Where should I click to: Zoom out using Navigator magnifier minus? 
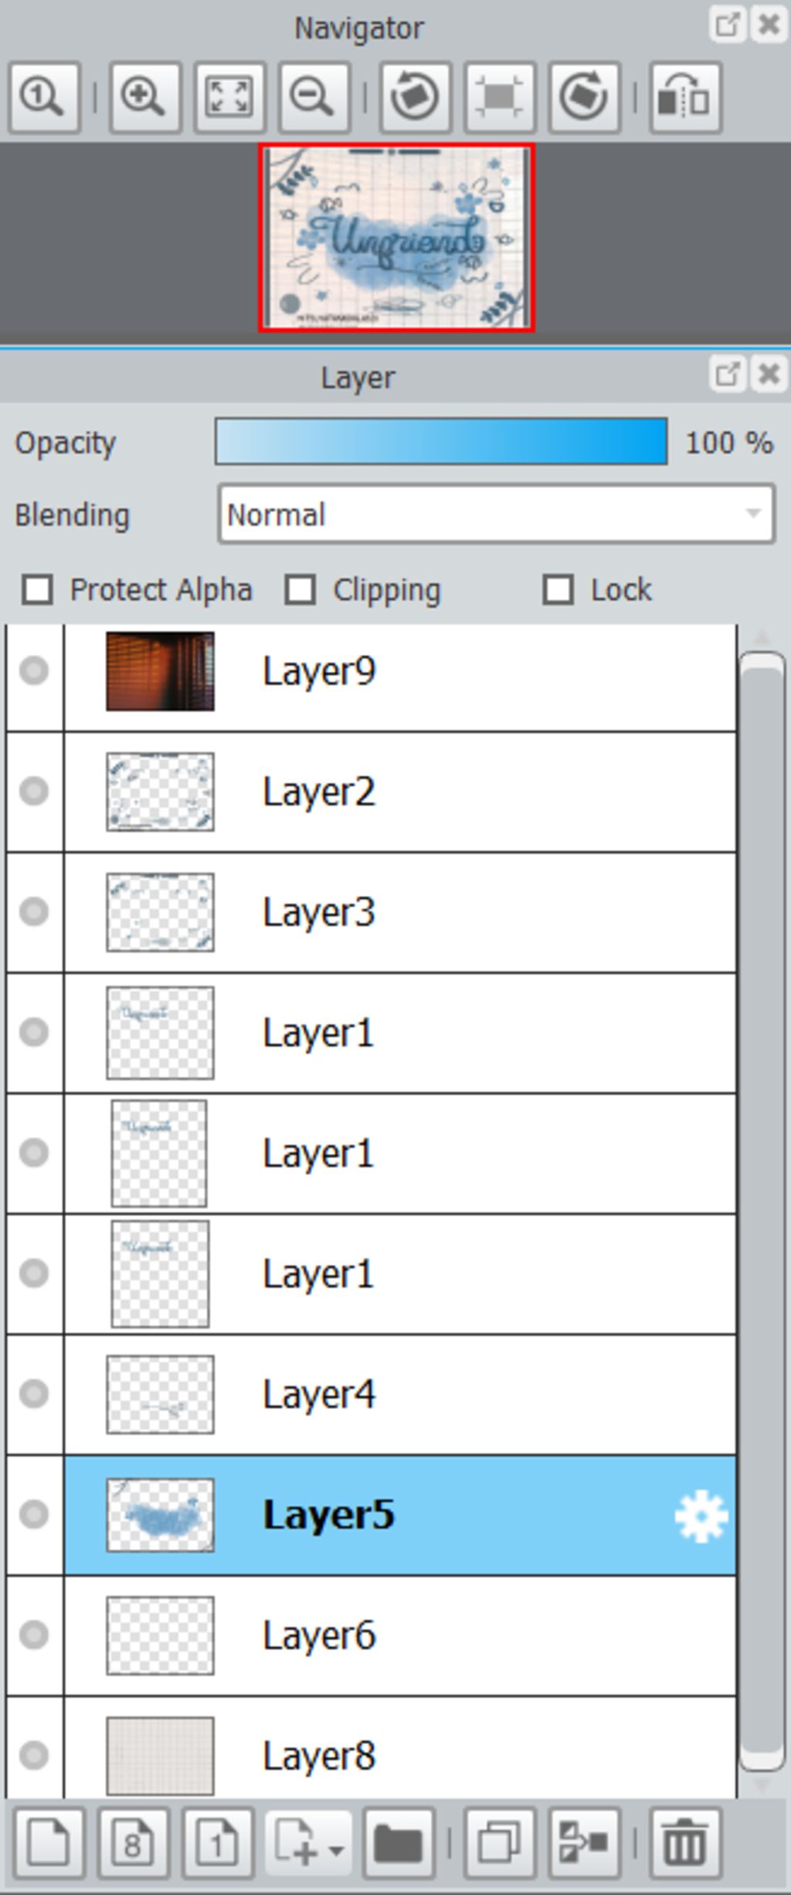pos(314,98)
